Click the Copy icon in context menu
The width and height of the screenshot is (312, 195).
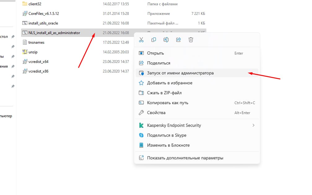click(153, 40)
